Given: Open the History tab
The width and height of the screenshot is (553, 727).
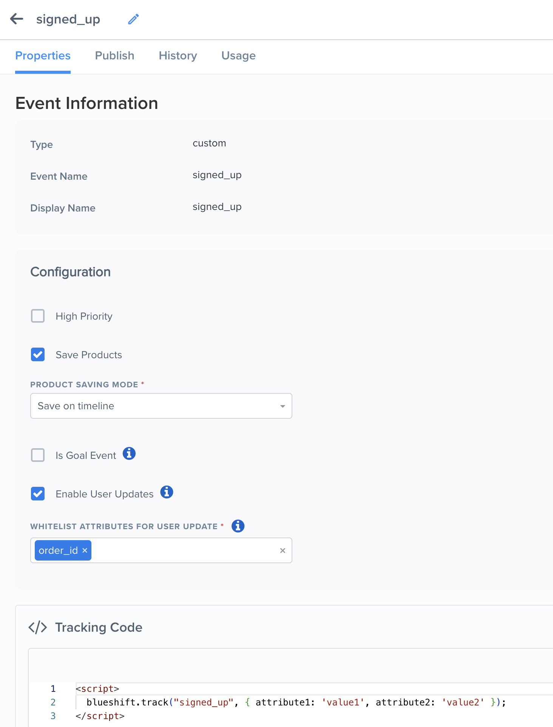Looking at the screenshot, I should (178, 56).
